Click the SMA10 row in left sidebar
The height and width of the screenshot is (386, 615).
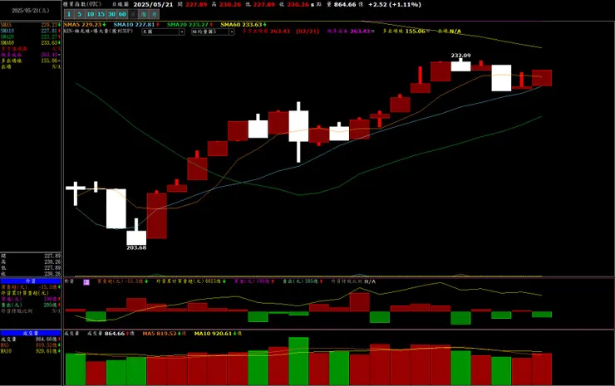point(31,31)
